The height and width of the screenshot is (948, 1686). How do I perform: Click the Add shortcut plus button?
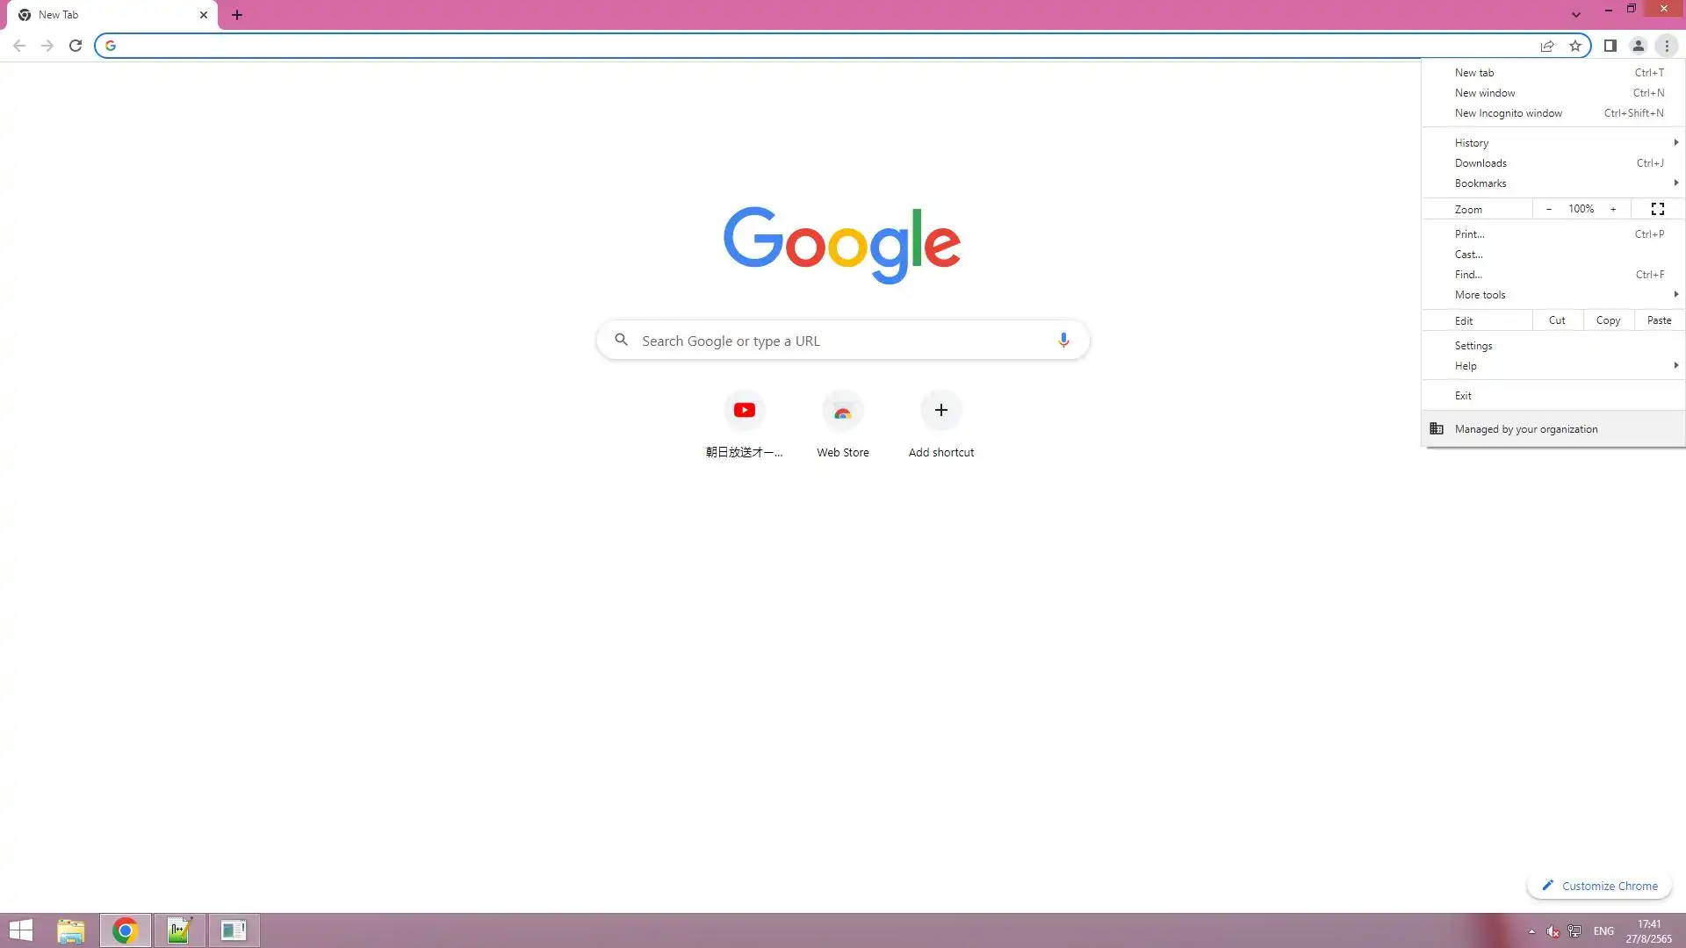pos(940,411)
